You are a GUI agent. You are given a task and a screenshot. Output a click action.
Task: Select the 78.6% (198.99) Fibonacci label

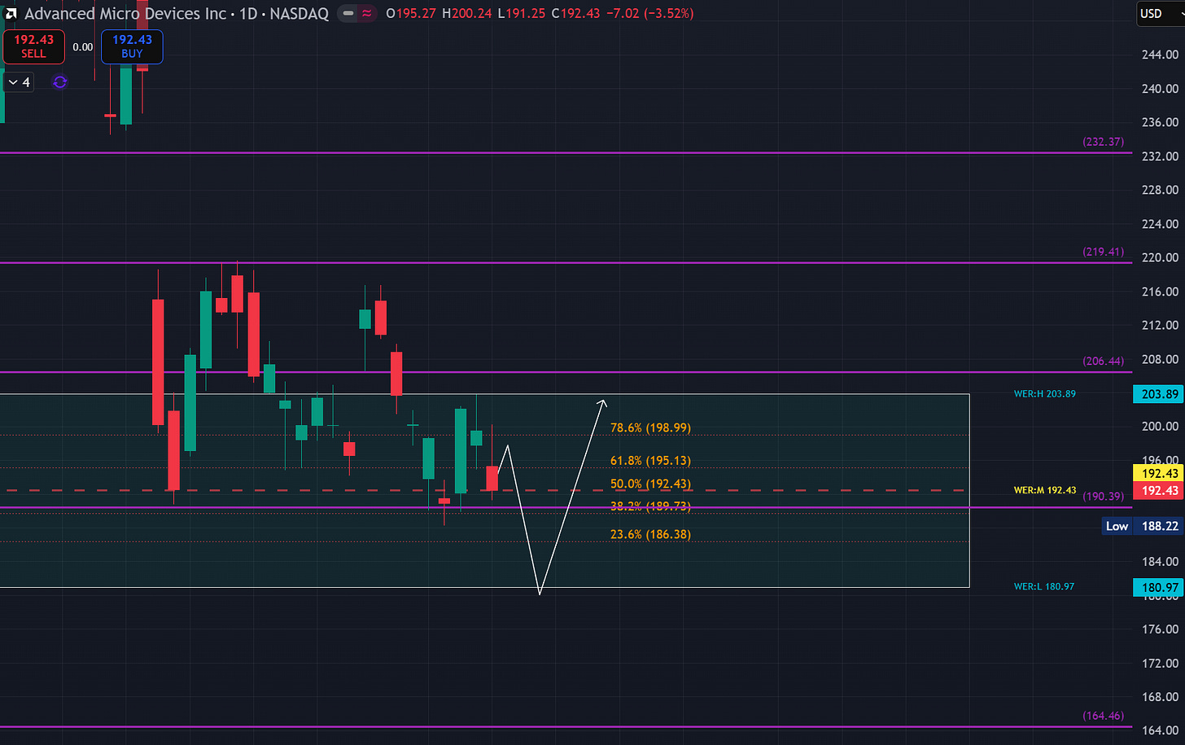(650, 427)
